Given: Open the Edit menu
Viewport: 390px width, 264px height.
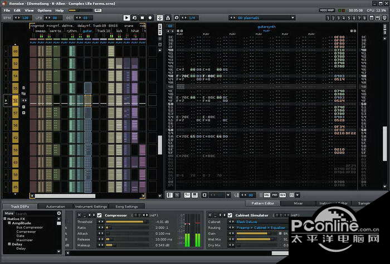Looking at the screenshot, I should coord(17,10).
